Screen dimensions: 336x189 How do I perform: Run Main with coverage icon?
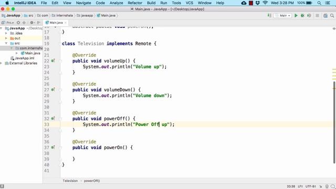[309, 15]
